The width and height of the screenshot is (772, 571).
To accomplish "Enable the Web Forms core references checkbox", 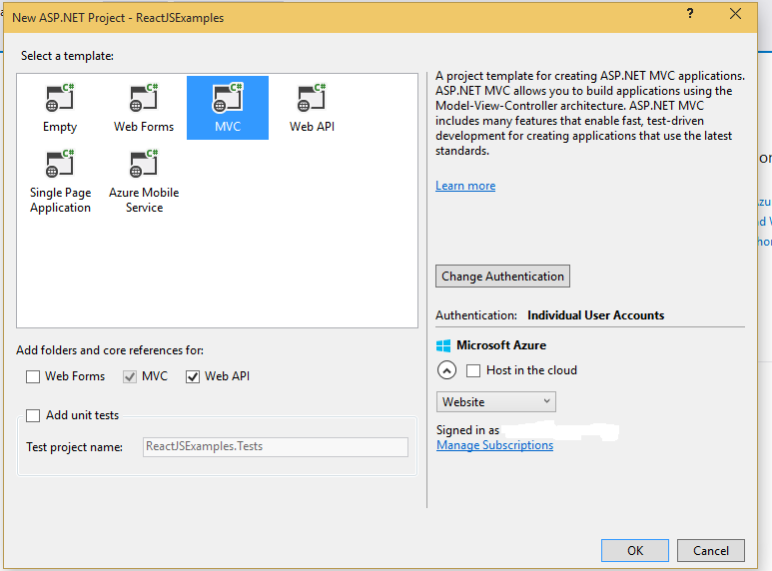I will tap(33, 376).
